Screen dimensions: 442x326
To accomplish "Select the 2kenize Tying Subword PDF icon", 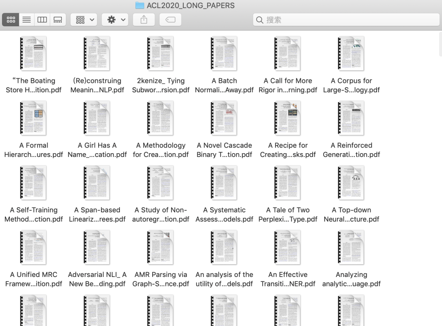I will point(160,54).
